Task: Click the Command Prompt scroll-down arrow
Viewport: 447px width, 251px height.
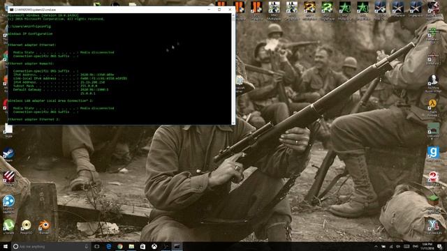Action: coord(233,123)
